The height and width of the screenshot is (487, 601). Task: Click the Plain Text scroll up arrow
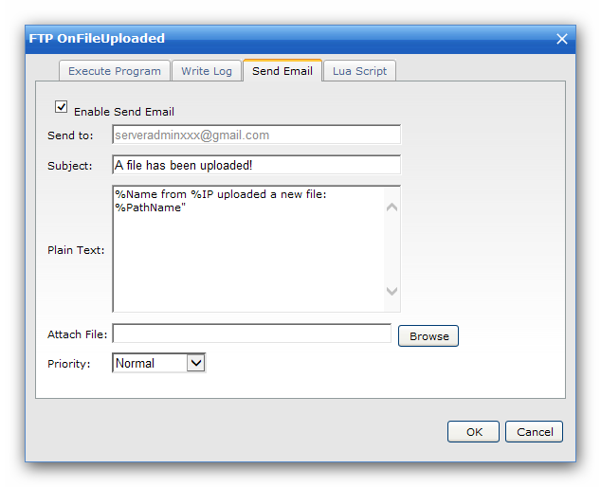click(x=392, y=207)
